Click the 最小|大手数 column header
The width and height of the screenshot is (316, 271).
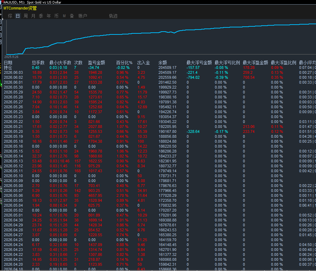point(60,63)
